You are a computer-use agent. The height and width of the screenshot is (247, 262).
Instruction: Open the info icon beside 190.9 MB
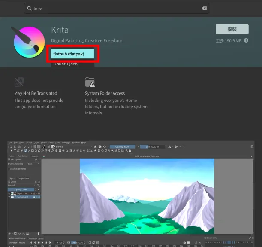(246, 40)
